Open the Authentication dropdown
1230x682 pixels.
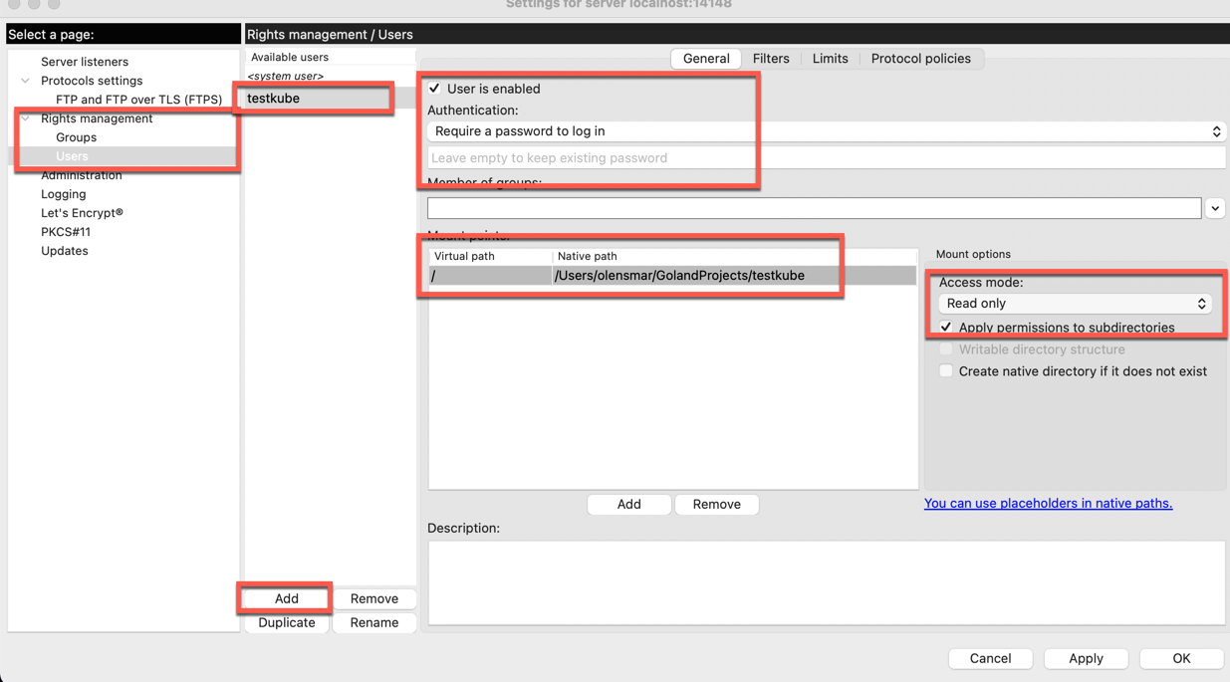pyautogui.click(x=1215, y=130)
